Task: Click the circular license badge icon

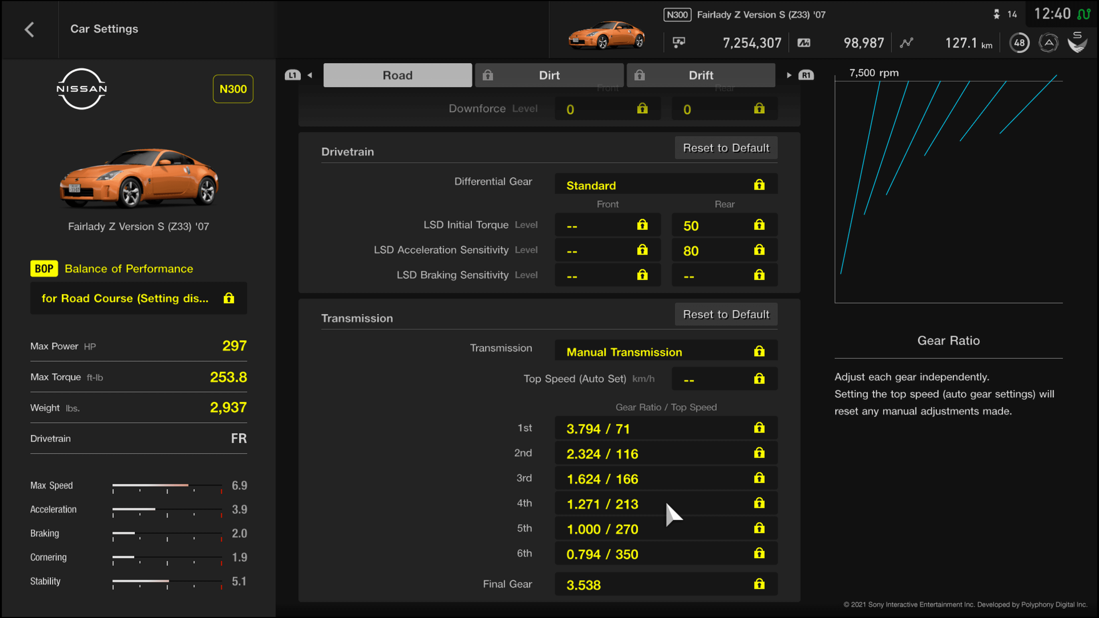Action: (1048, 43)
